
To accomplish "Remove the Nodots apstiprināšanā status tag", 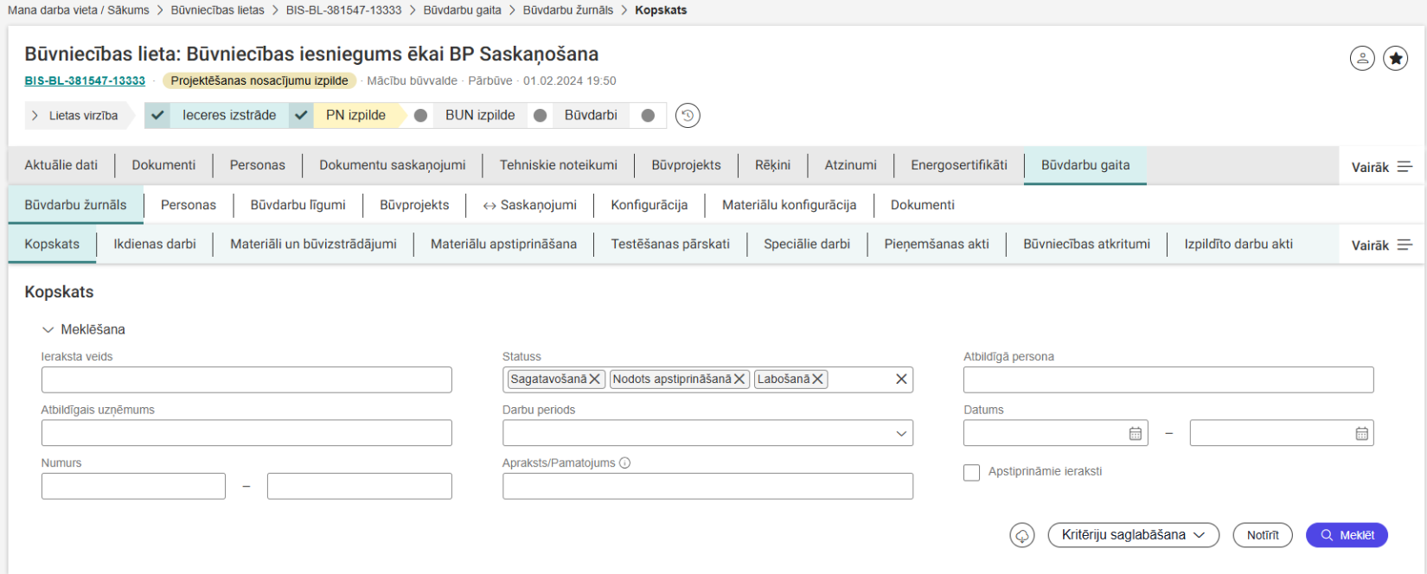I will click(x=739, y=379).
